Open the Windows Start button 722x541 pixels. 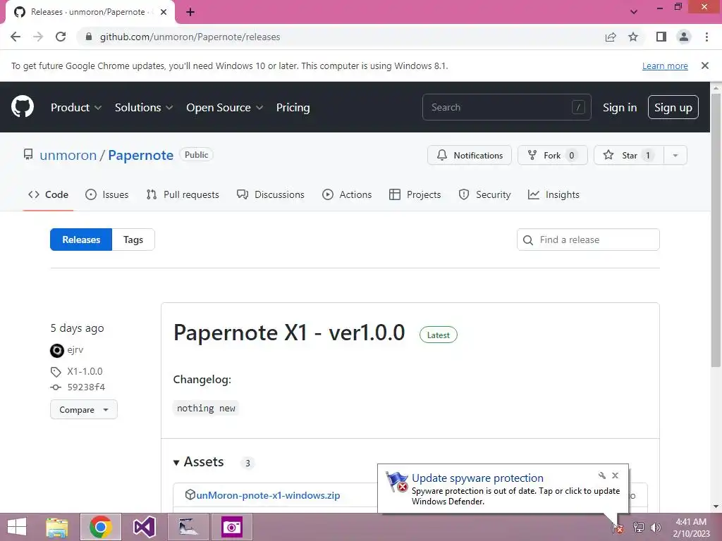tap(17, 527)
